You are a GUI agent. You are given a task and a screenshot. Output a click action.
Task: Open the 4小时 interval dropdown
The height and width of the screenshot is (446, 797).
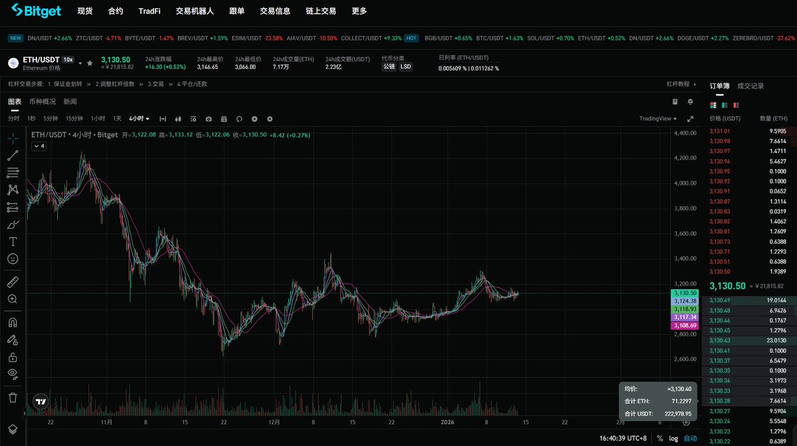click(x=139, y=119)
